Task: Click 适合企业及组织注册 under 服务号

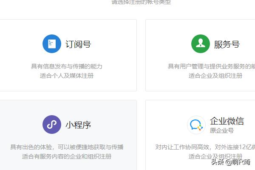Action: [x=215, y=76]
